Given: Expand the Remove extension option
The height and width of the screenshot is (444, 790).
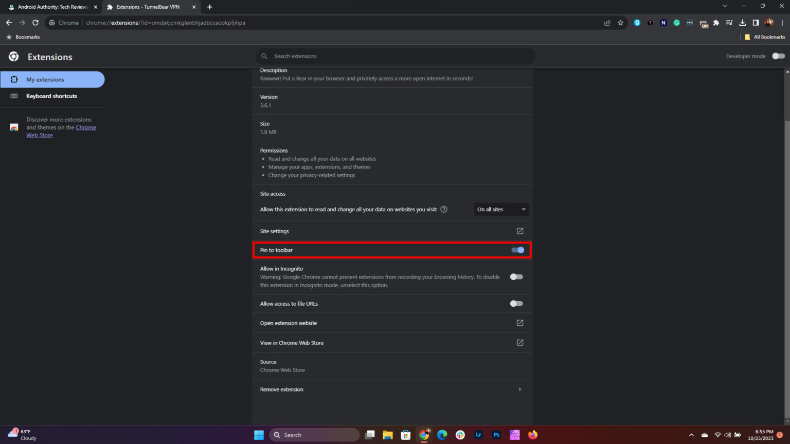Looking at the screenshot, I should (x=519, y=389).
